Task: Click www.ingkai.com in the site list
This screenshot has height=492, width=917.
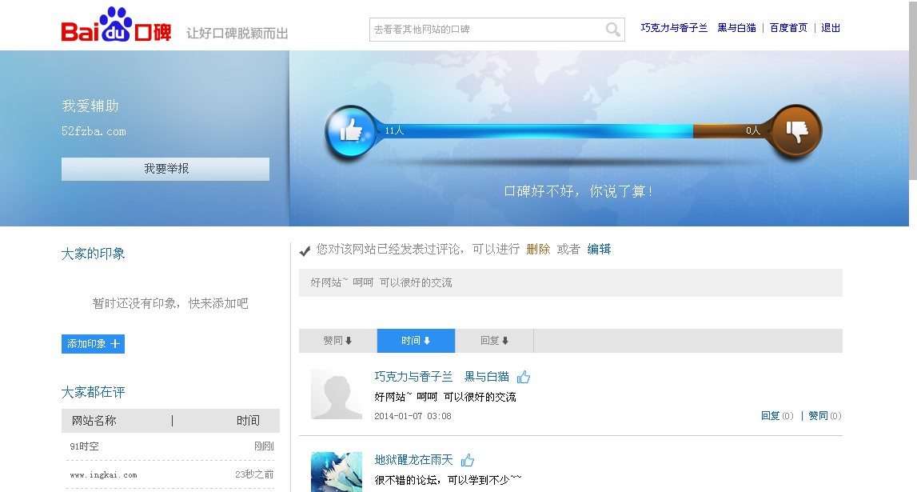Action: tap(103, 475)
